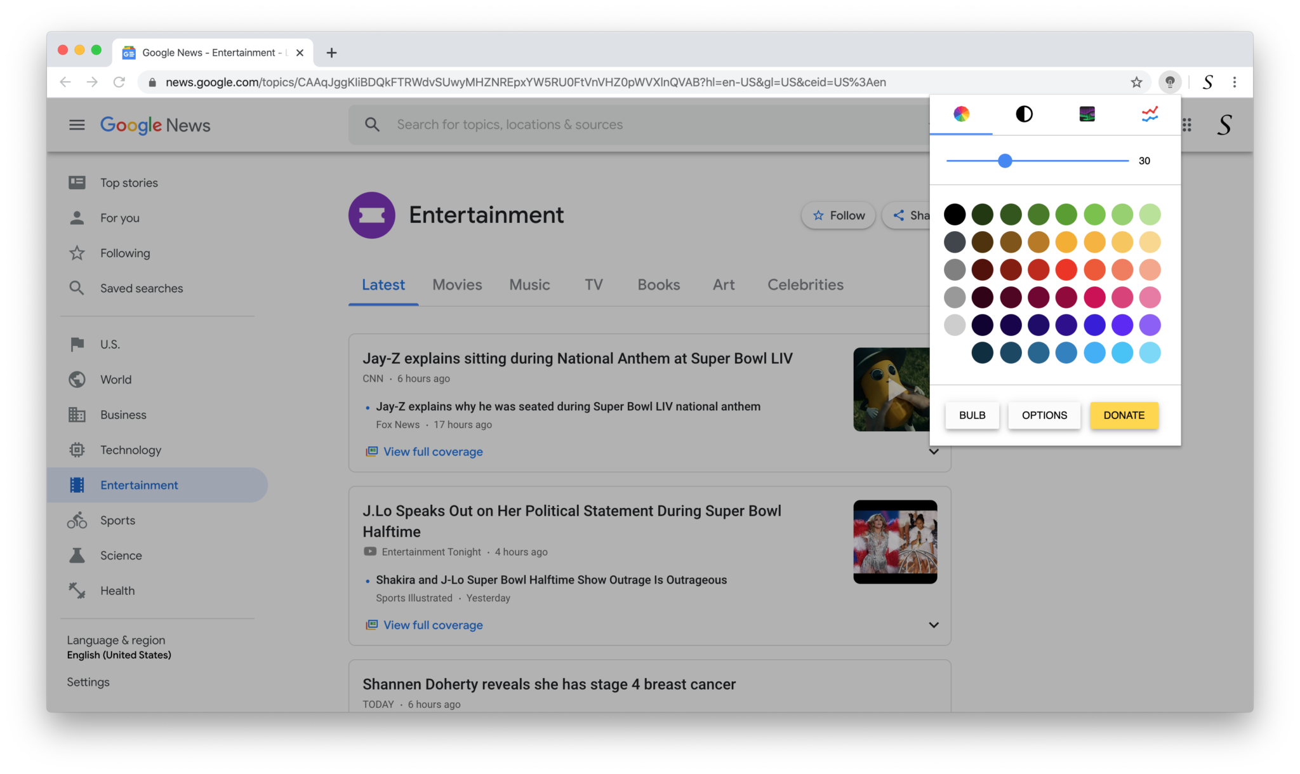
Task: Click the Share button
Action: pos(906,215)
